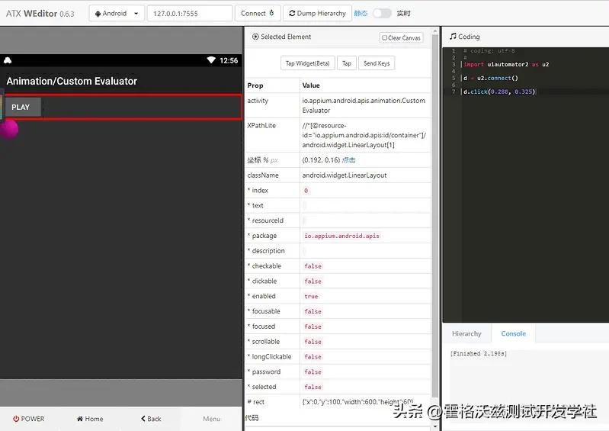Click the Menu button

[x=212, y=419]
